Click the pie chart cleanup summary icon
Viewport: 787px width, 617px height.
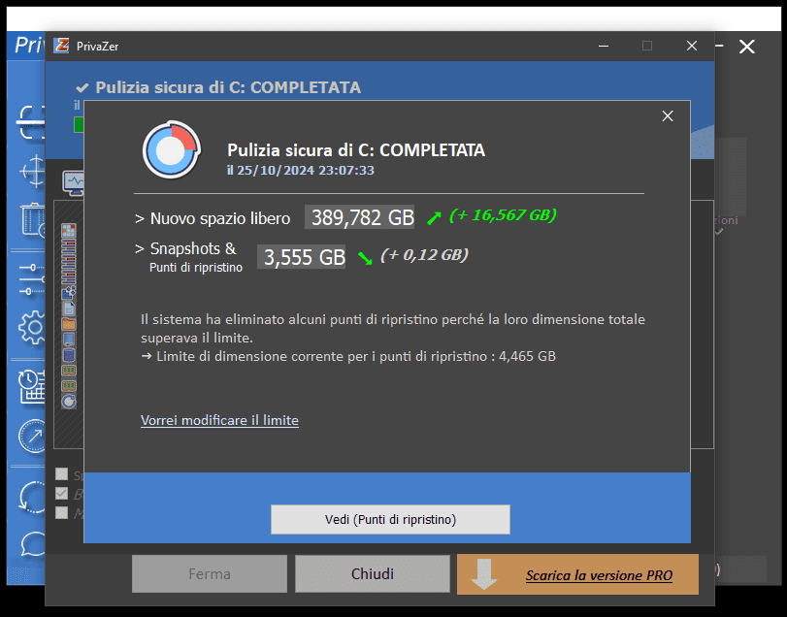(x=172, y=149)
